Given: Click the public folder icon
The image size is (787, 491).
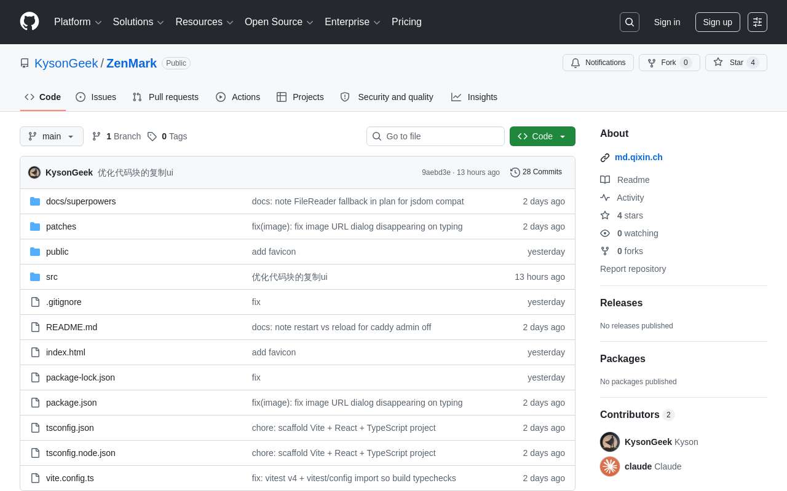Looking at the screenshot, I should [35, 252].
